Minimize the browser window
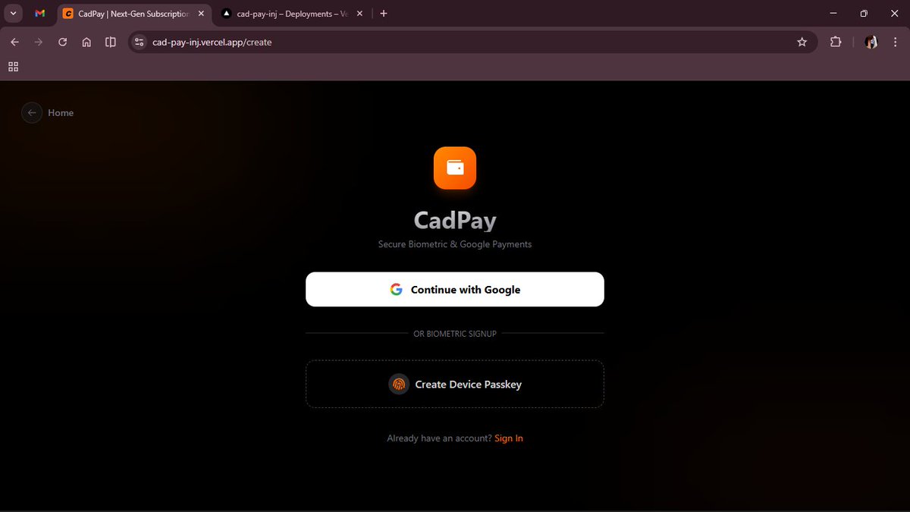 tap(834, 13)
